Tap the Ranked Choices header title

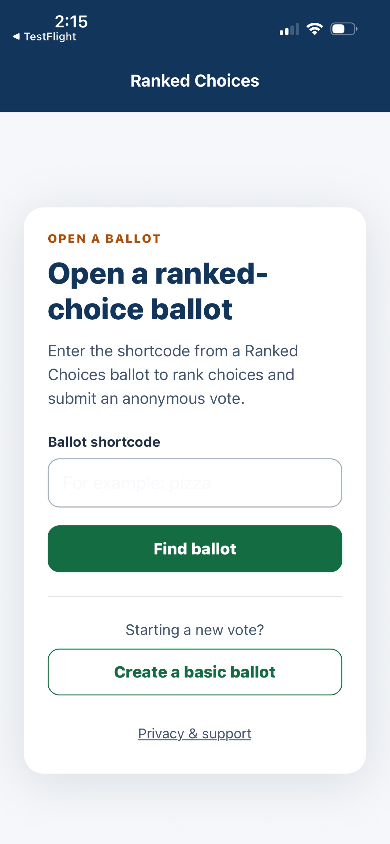coord(195,81)
